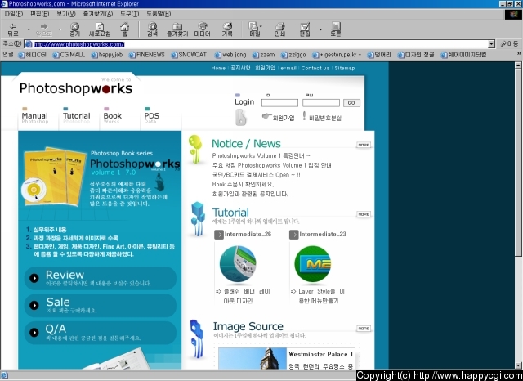Open the happyjob link bar shortcut
This screenshot has height=381, width=523.
pos(107,55)
